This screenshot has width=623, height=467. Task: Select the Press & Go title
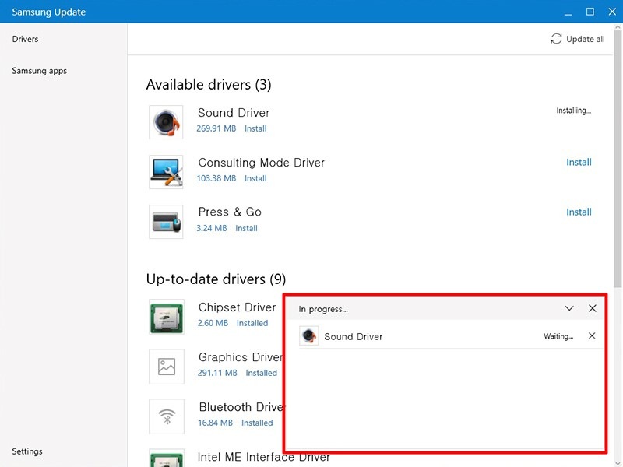tap(230, 212)
